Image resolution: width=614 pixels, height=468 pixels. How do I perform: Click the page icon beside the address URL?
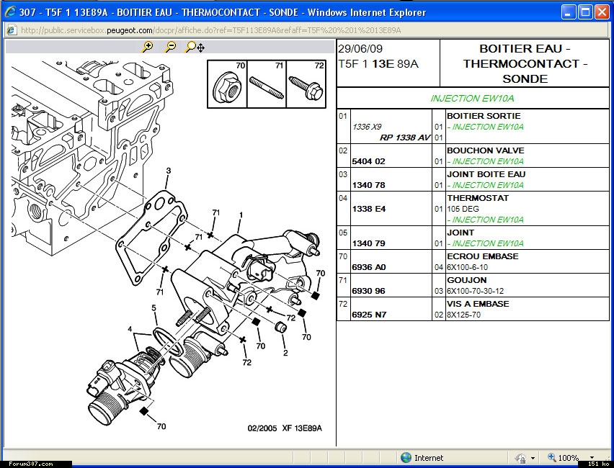(x=12, y=30)
